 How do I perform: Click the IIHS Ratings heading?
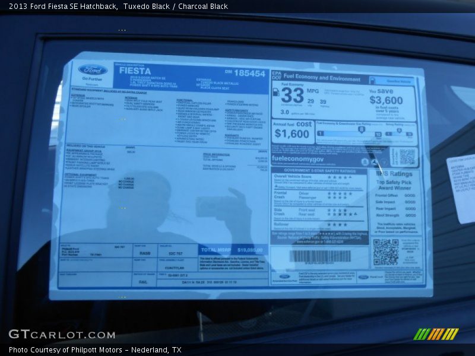pos(394,174)
